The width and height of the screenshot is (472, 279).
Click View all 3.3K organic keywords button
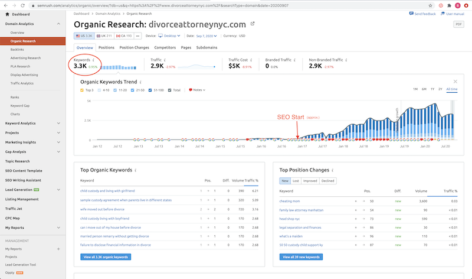tap(106, 257)
